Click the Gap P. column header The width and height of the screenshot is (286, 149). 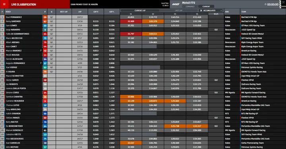[x=96, y=12]
